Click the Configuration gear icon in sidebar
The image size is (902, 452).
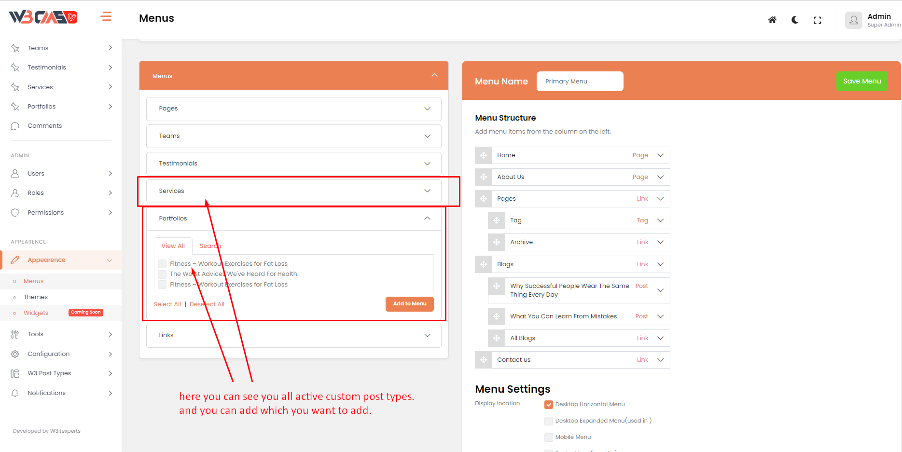tap(15, 354)
